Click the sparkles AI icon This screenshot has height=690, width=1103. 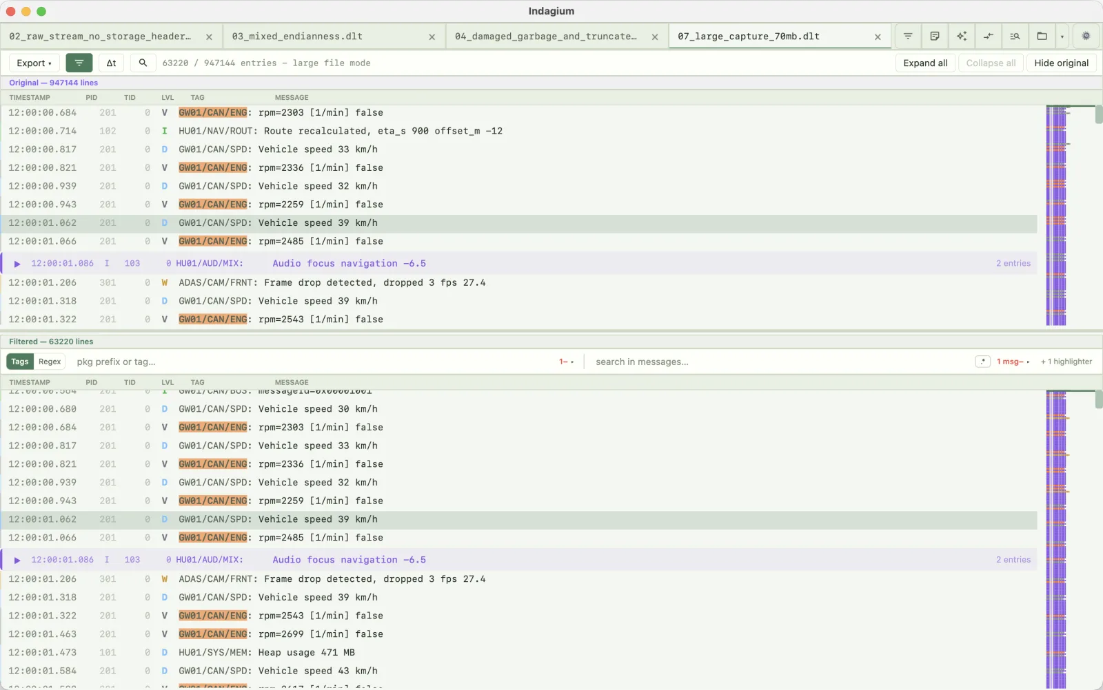(x=962, y=36)
